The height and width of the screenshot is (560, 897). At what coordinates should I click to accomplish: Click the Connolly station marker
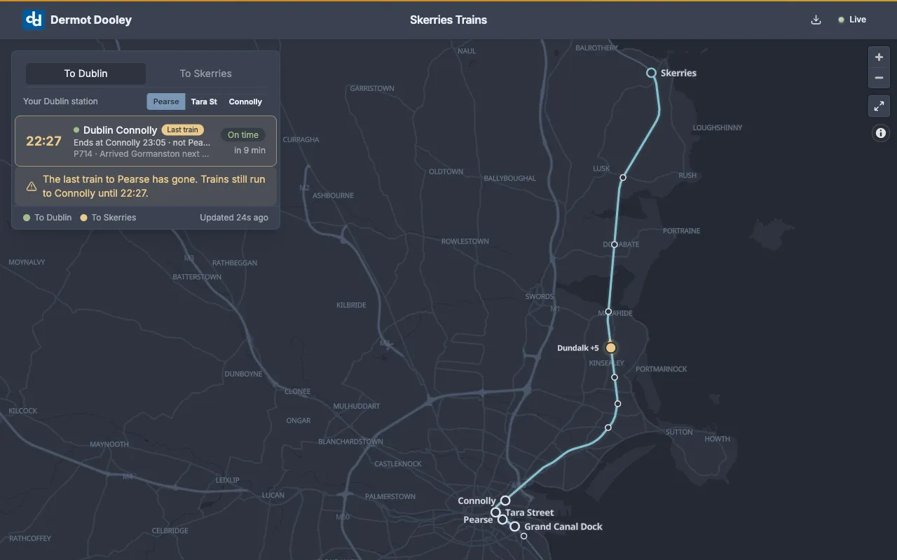tap(505, 500)
